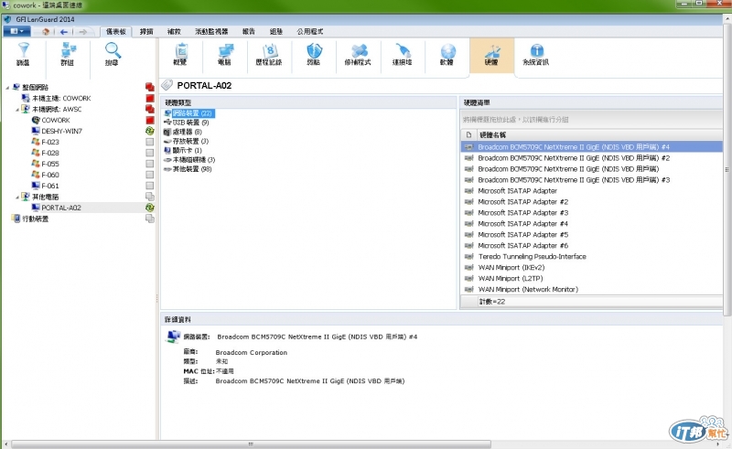
Task: Select F-023 in the computer tree
Action: click(50, 142)
